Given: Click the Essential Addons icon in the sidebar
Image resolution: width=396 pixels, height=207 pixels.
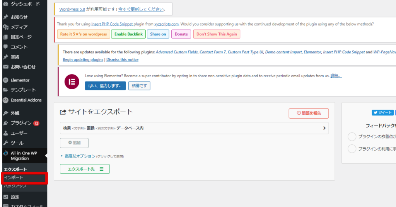Looking at the screenshot, I should pos(5,100).
